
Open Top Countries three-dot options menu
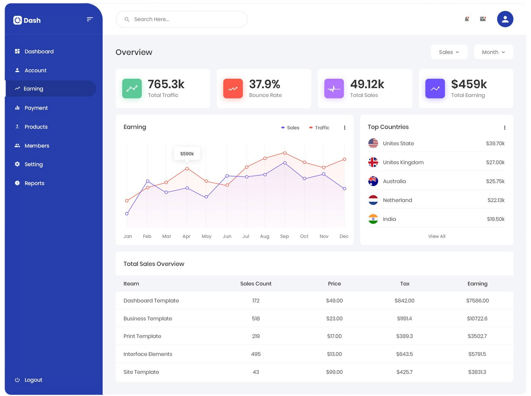504,128
